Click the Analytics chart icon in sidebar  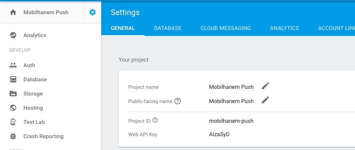pos(13,35)
